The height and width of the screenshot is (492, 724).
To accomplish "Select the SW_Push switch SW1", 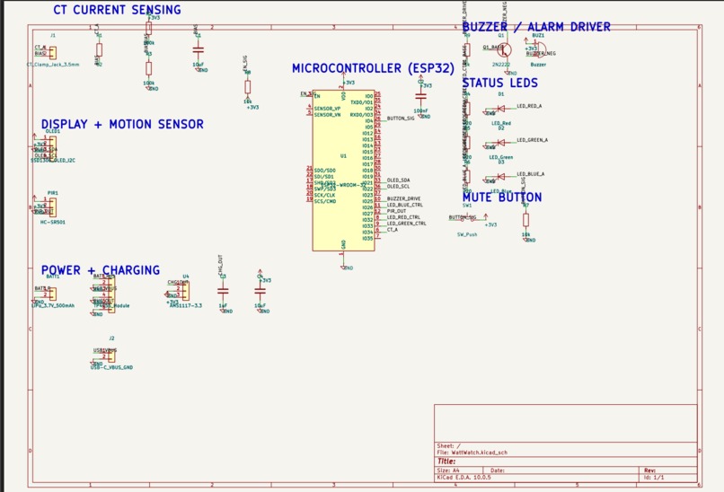I will [467, 218].
